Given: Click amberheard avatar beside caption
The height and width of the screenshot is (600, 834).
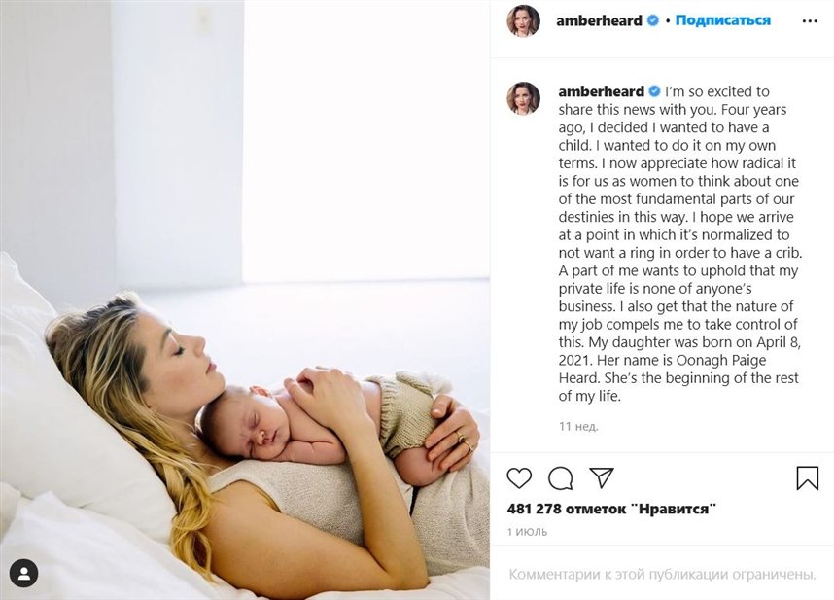Looking at the screenshot, I should pyautogui.click(x=524, y=98).
